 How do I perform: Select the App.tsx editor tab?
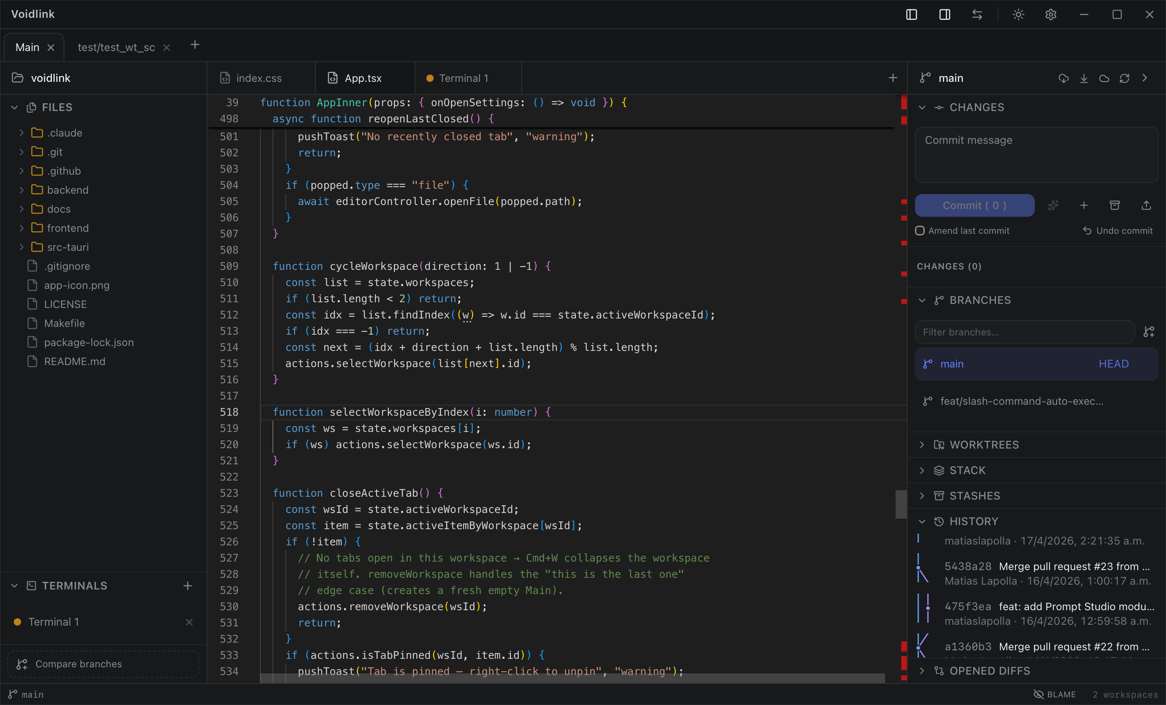click(365, 78)
